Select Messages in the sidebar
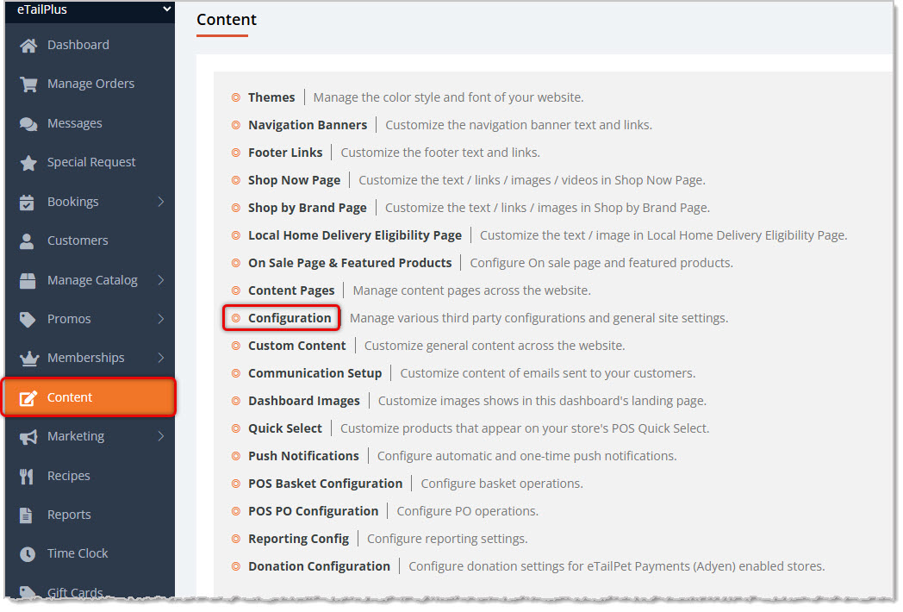 tap(90, 123)
